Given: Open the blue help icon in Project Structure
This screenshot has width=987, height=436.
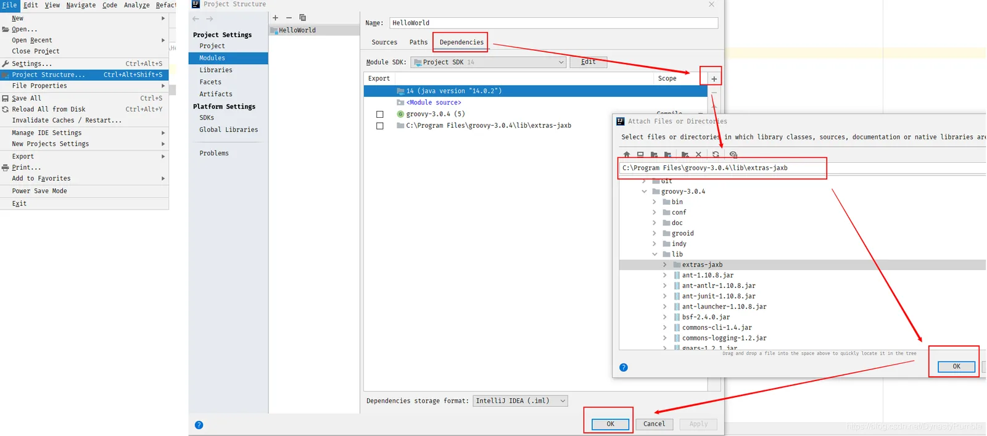Looking at the screenshot, I should click(199, 425).
